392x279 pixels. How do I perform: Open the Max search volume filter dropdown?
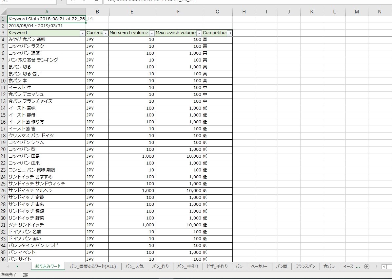point(199,33)
